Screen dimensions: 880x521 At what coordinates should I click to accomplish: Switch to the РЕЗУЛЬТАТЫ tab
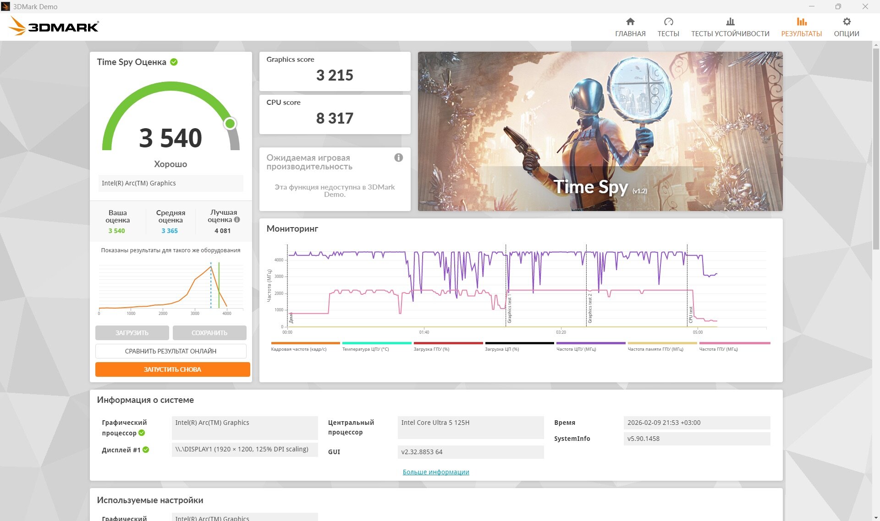(801, 27)
